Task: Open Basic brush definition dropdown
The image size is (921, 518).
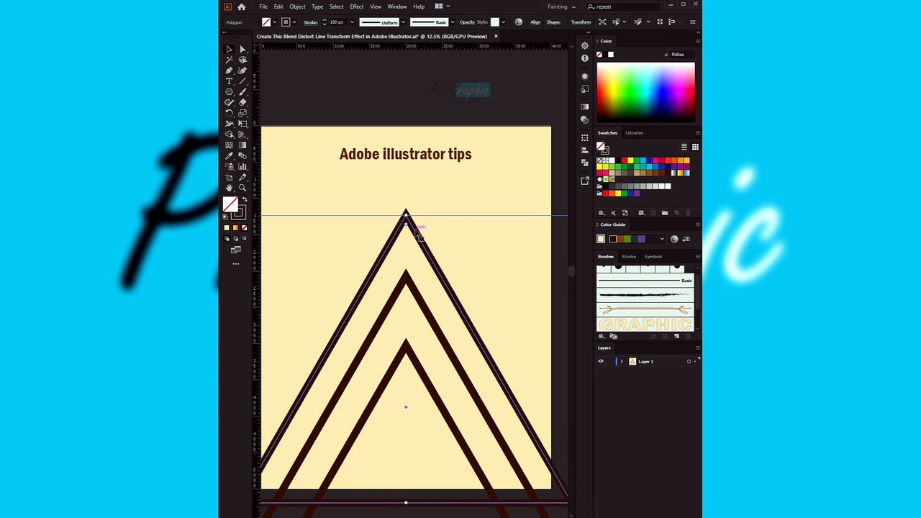Action: [x=453, y=22]
